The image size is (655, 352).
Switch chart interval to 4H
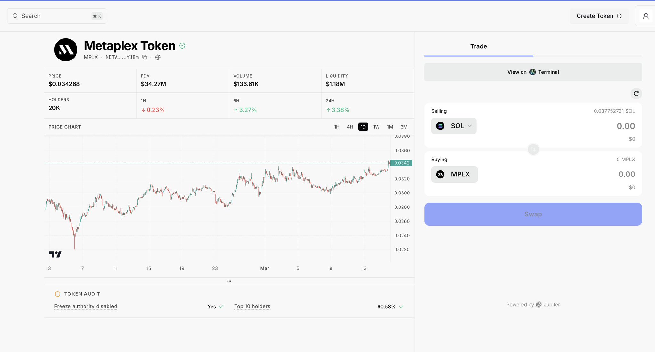click(350, 127)
